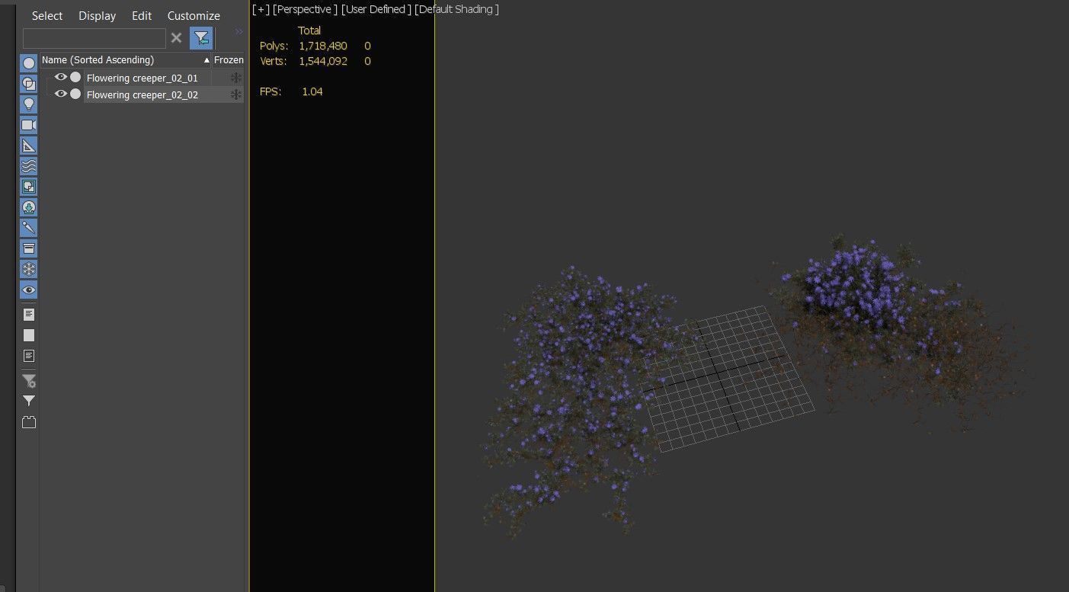1069x592 pixels.
Task: Click the scene explorer search field
Action: pos(94,37)
